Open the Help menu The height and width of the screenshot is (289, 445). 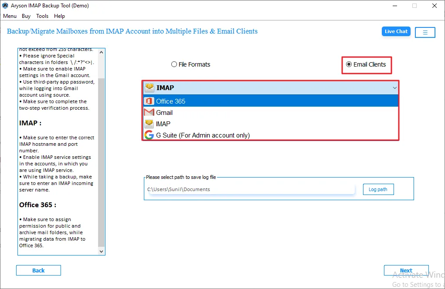(59, 16)
